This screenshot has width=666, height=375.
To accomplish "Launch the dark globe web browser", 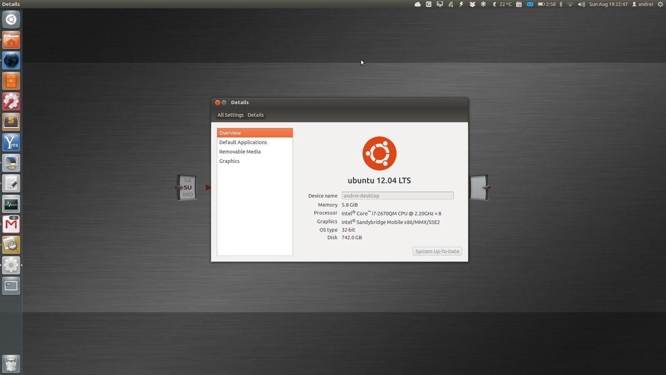I will [x=11, y=60].
